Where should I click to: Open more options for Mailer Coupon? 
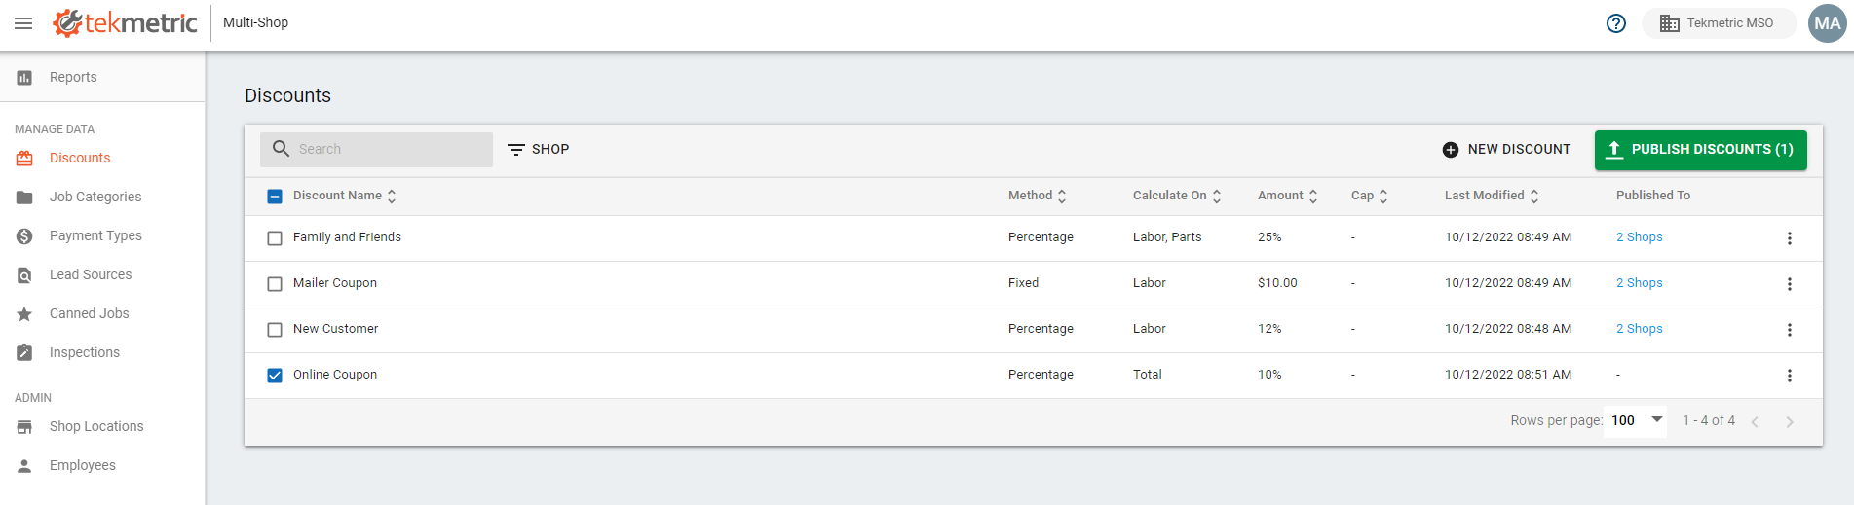pyautogui.click(x=1789, y=284)
